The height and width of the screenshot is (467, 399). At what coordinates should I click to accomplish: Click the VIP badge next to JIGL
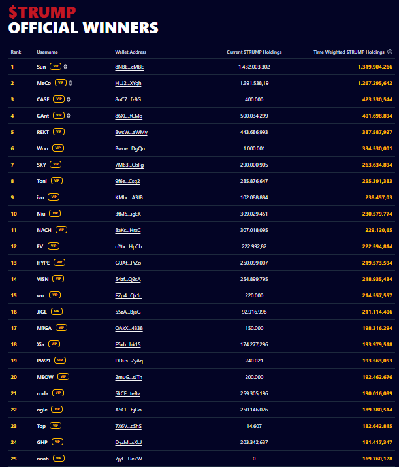click(x=57, y=312)
